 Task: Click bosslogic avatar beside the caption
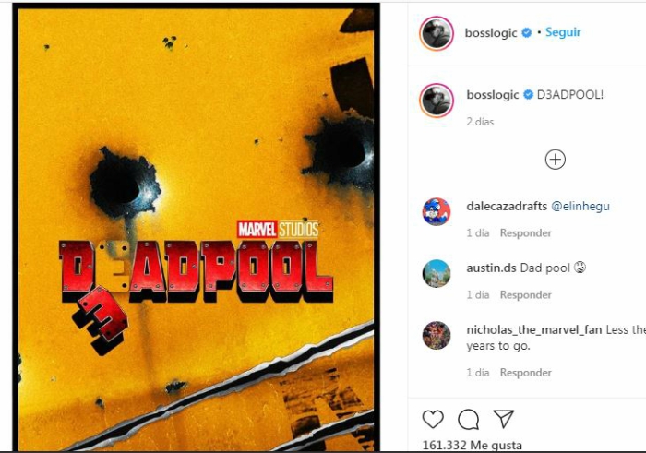pos(437,100)
